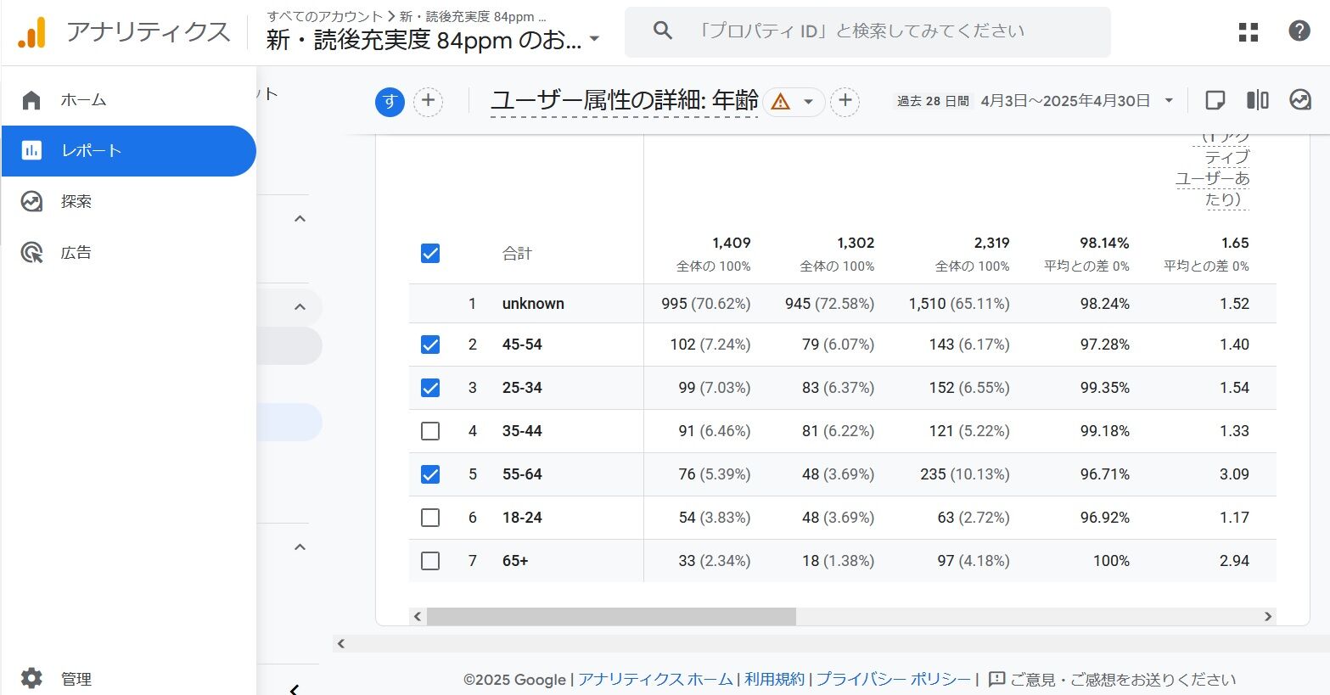
Task: Click the 98.14% total rate value
Action: tap(1104, 244)
